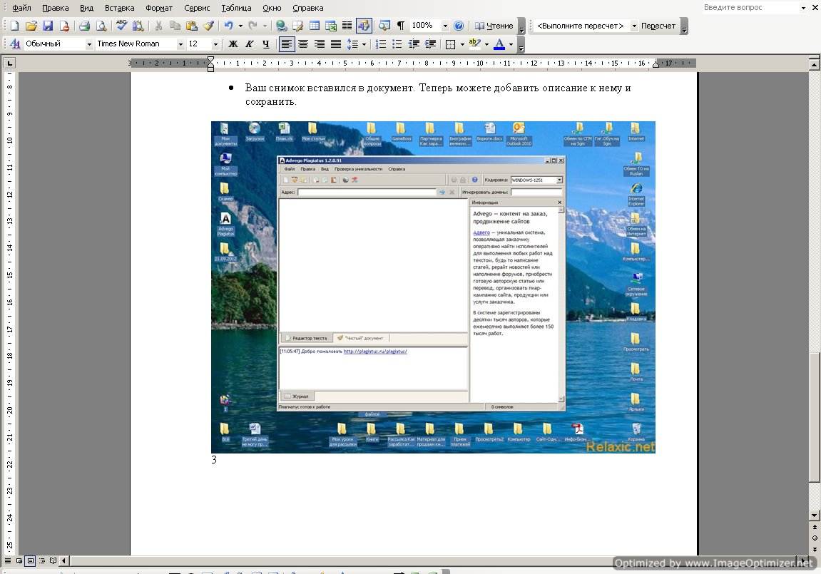The width and height of the screenshot is (821, 574).
Task: Open a file with the folder icon
Action: point(31,26)
